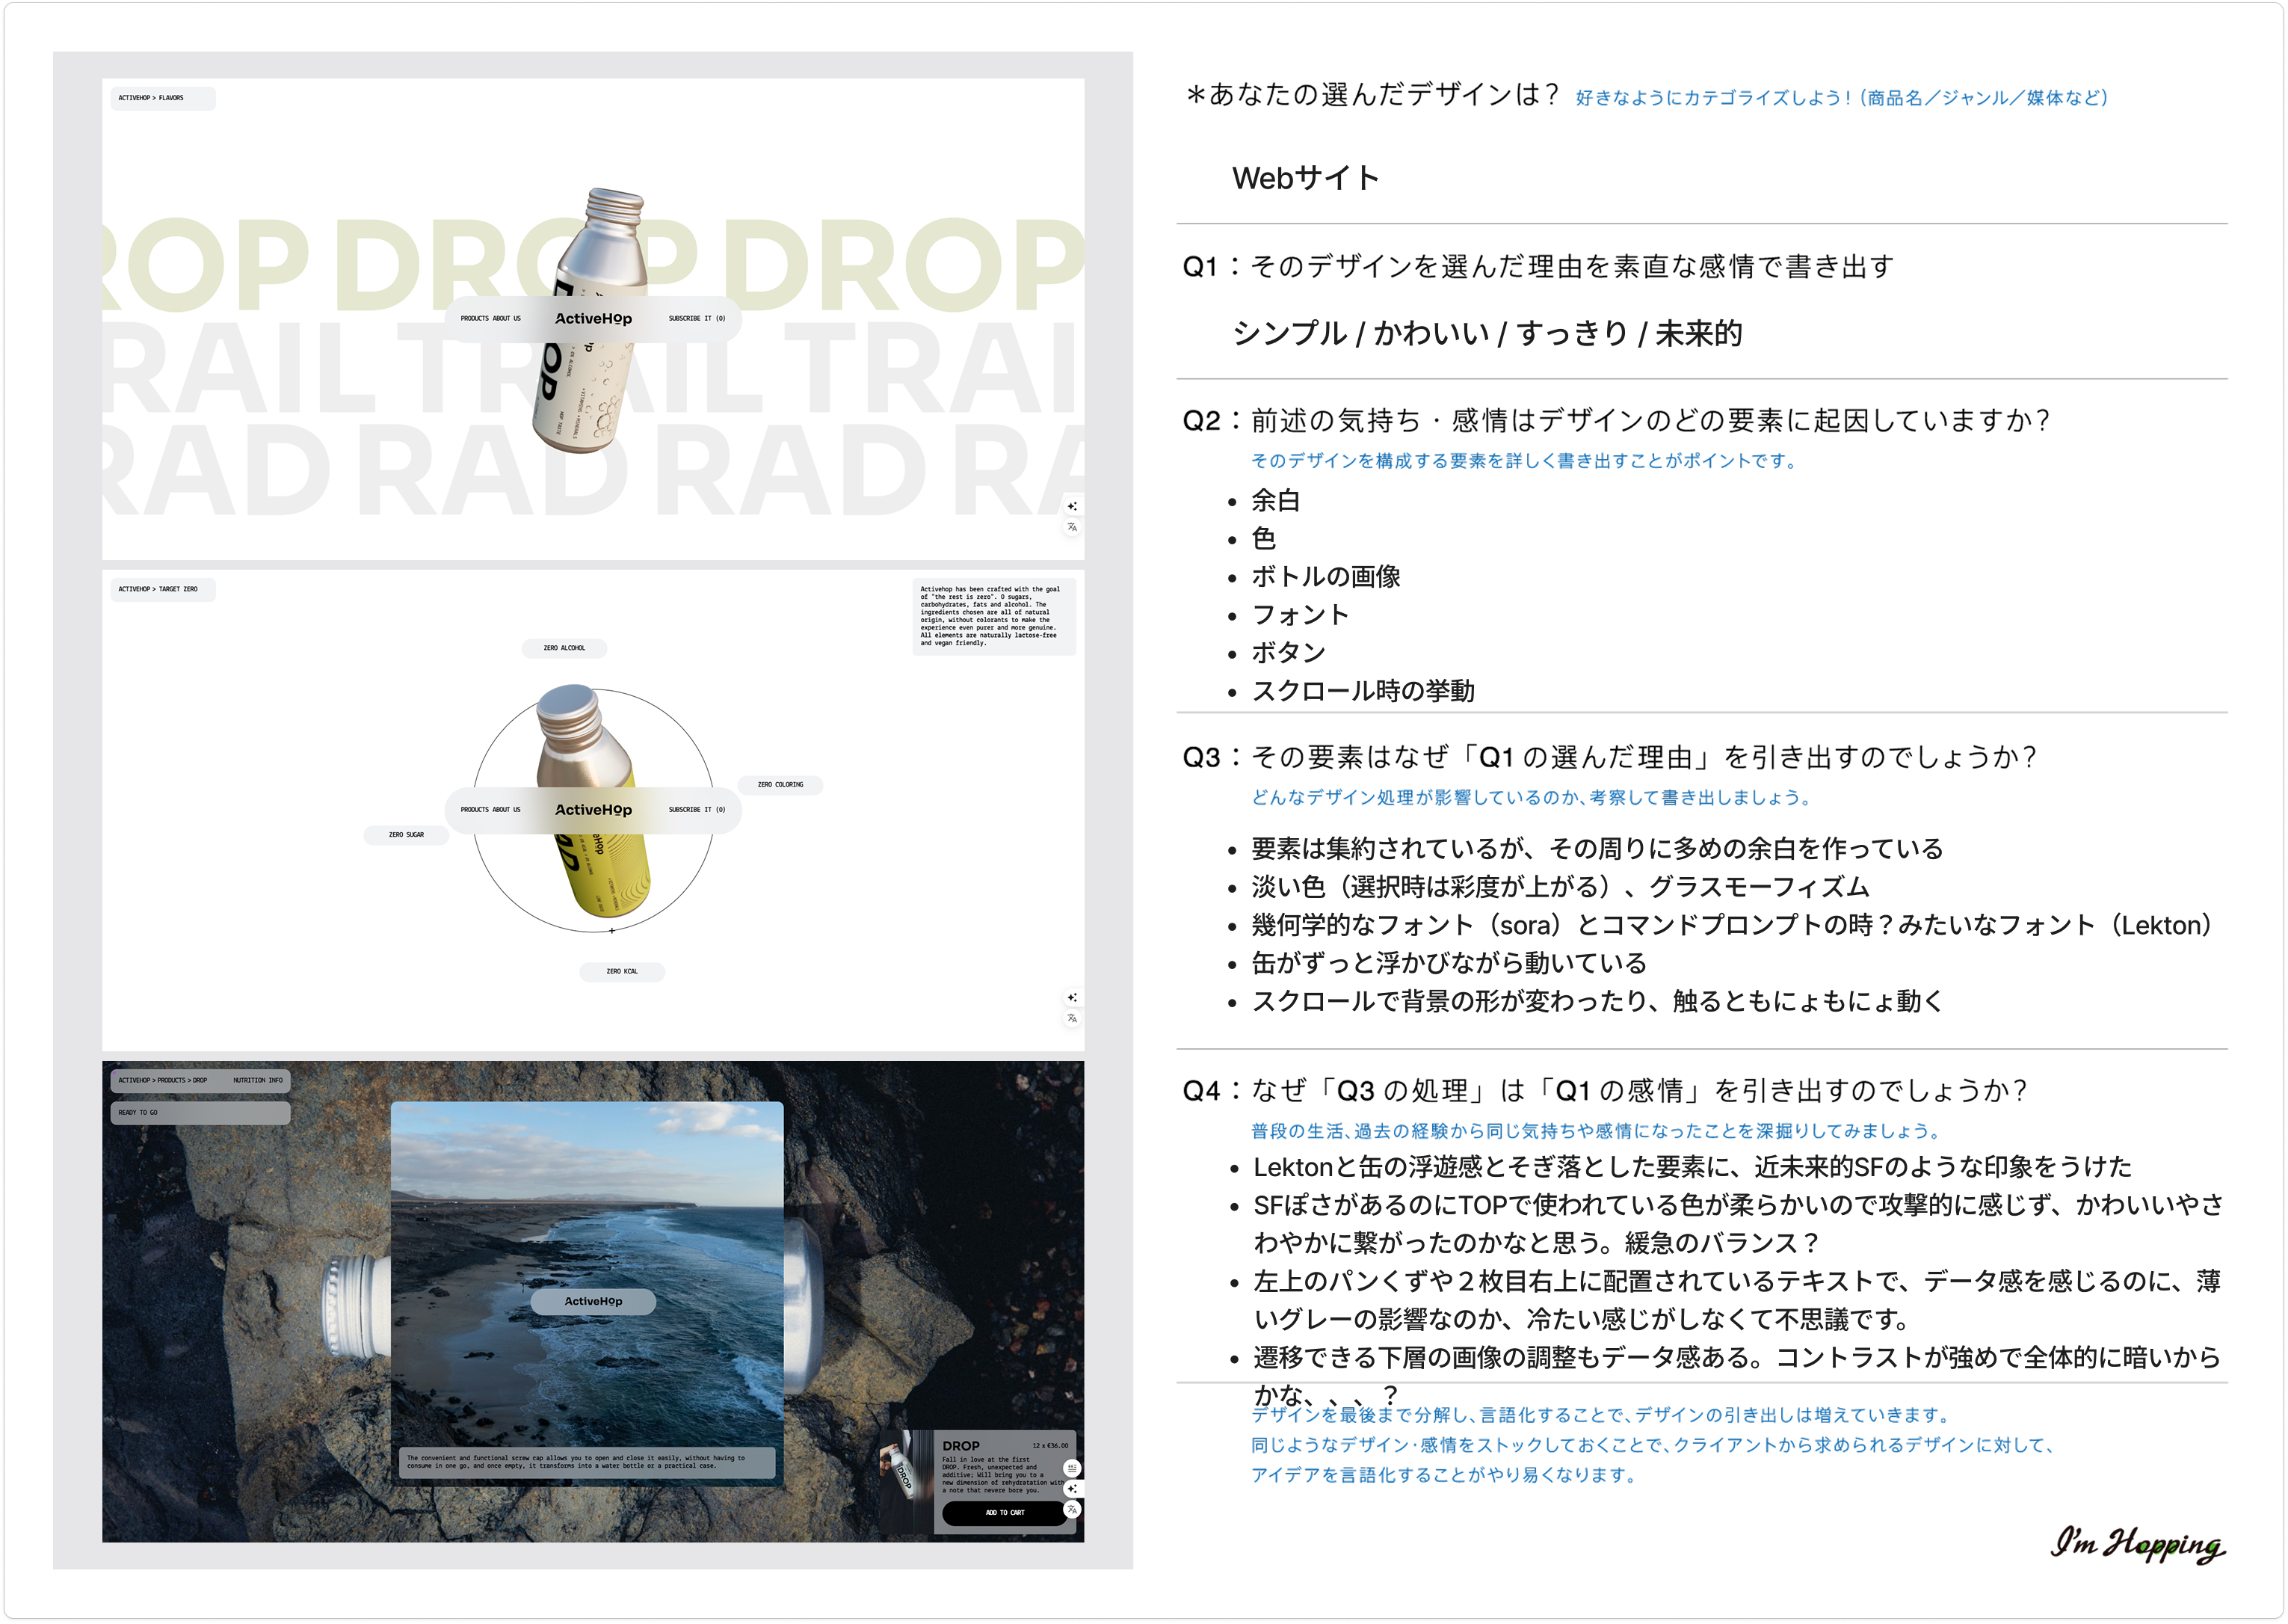This screenshot has width=2288, height=1624.
Task: Click the ActiveHop pill over the ocean photo
Action: [x=593, y=1301]
